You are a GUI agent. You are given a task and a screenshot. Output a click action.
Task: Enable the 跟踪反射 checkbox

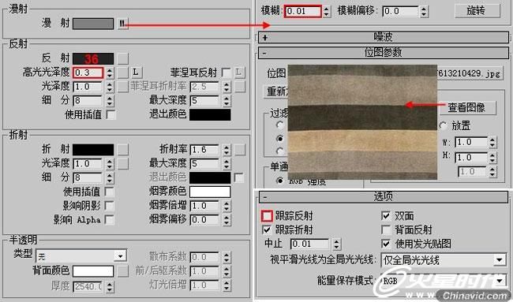point(267,216)
